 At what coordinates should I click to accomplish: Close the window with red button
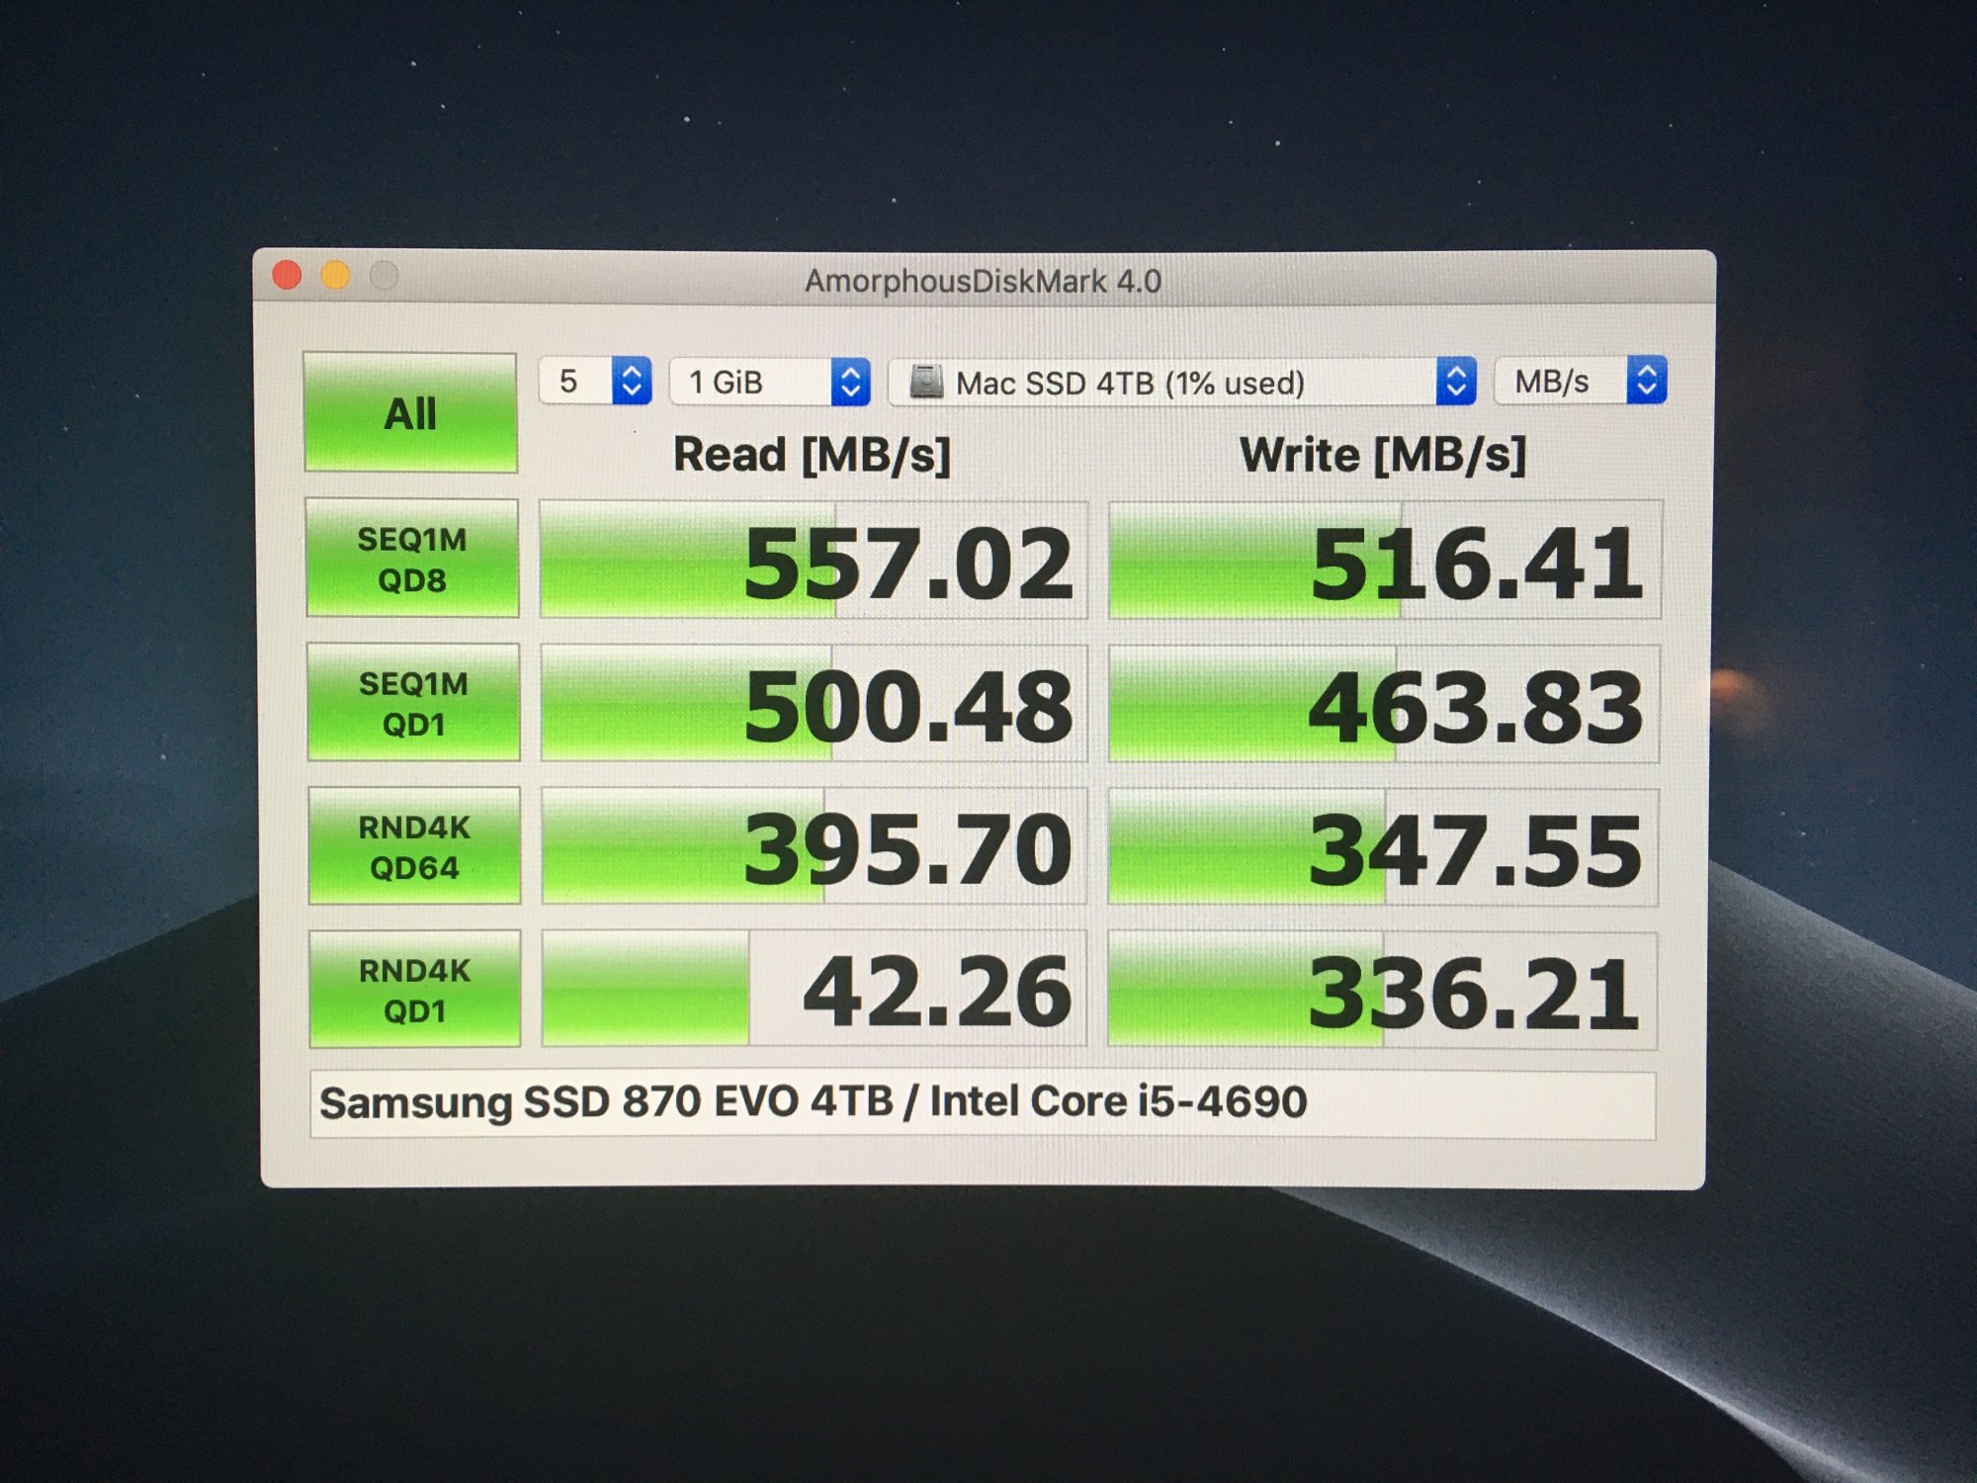point(287,275)
